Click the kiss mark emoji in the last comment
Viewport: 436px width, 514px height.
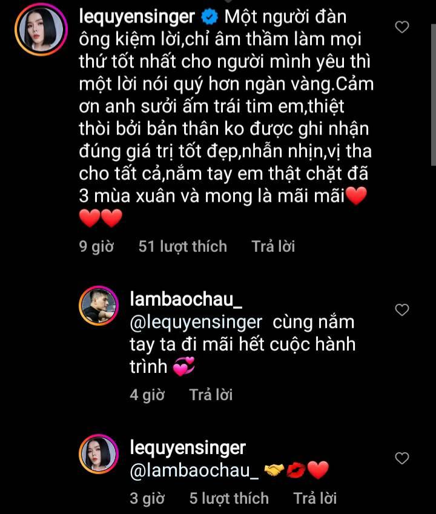point(295,468)
